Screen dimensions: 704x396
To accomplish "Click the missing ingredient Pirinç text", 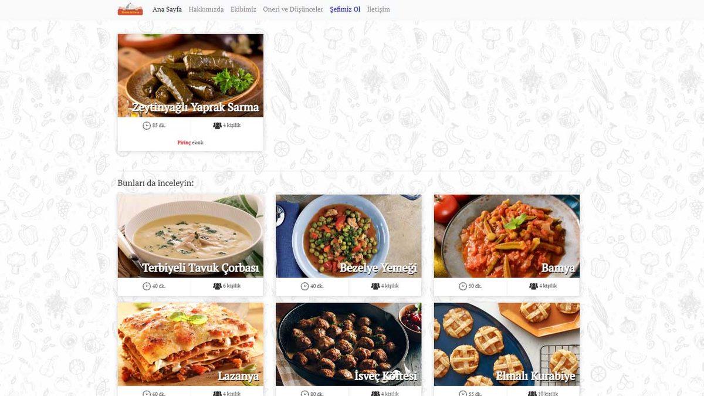I will click(184, 143).
